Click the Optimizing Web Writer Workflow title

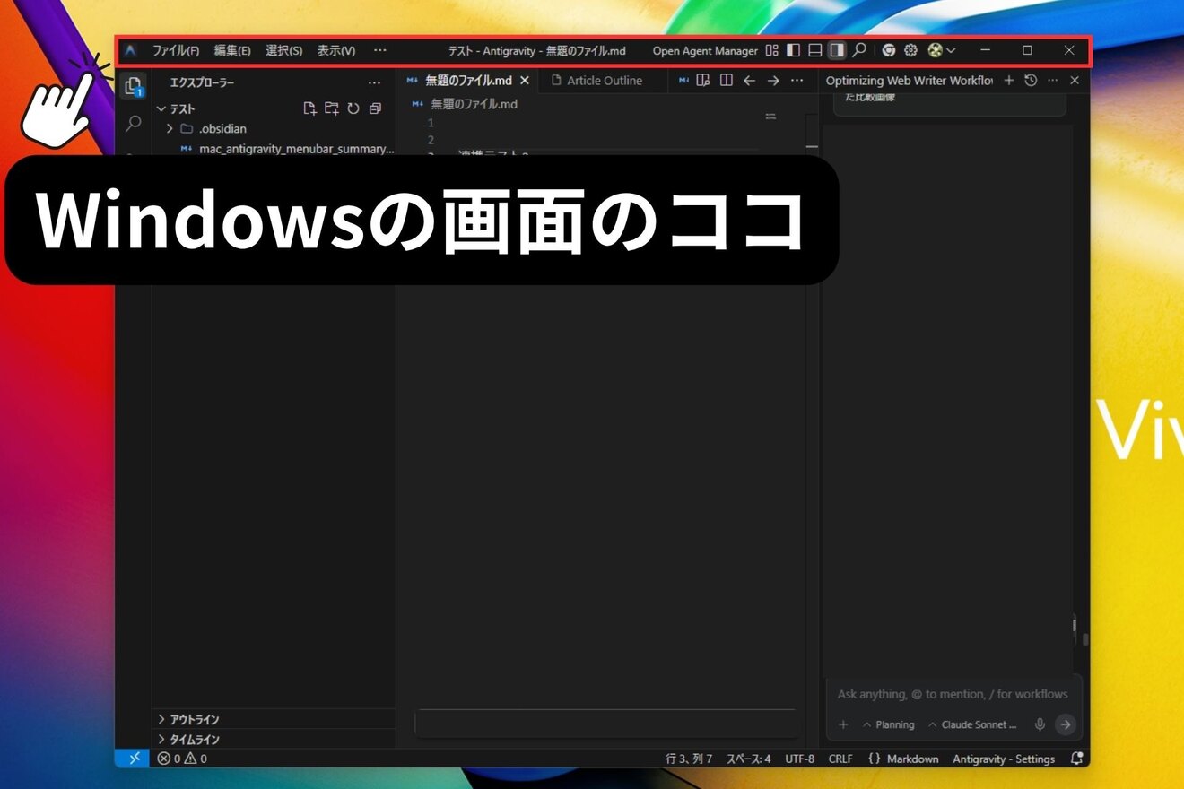pos(910,81)
